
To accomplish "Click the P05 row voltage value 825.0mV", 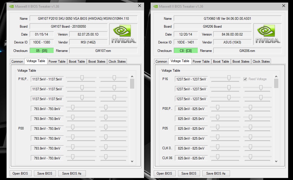I will tap(191, 129).
